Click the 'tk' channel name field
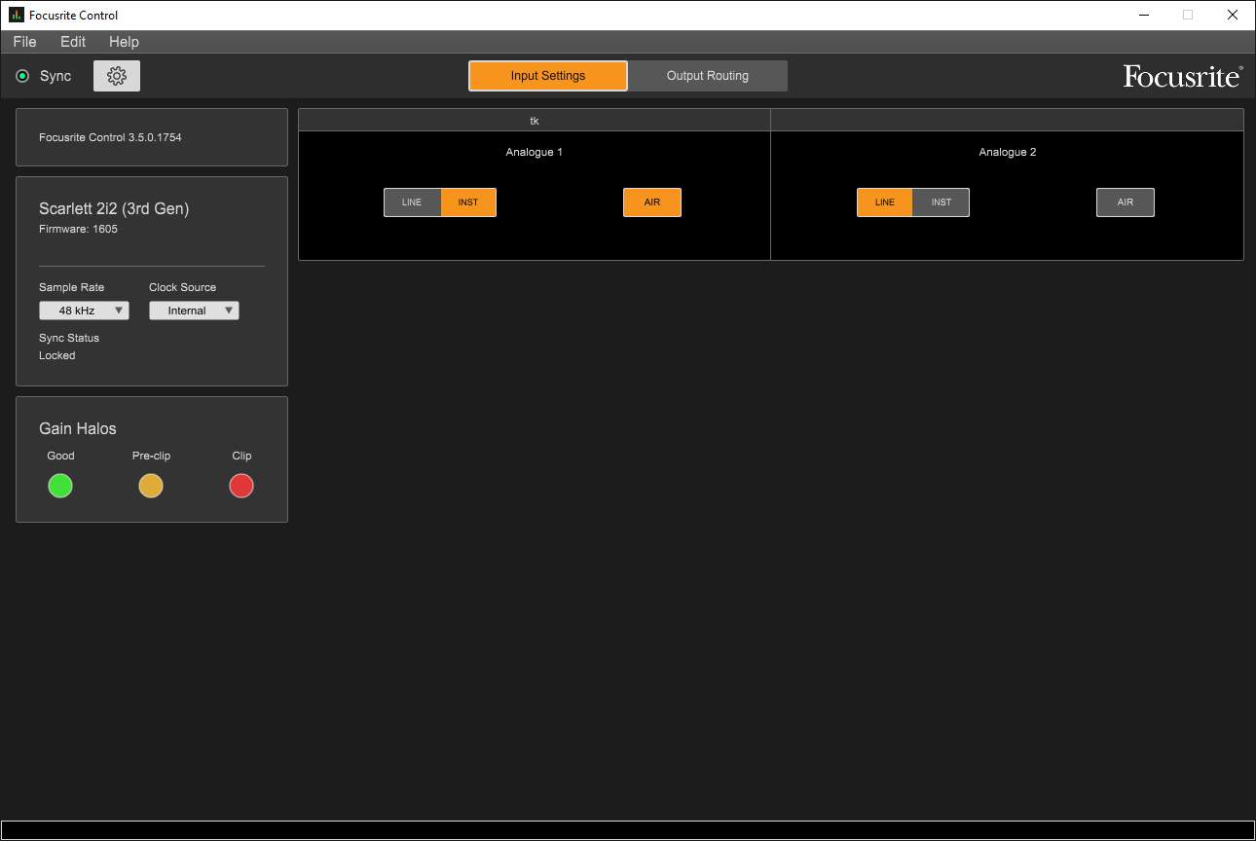This screenshot has width=1256, height=841. tap(535, 121)
